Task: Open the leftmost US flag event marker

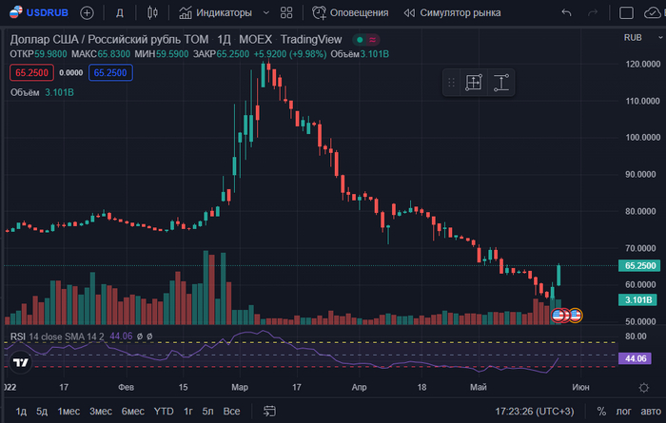Action: (558, 316)
